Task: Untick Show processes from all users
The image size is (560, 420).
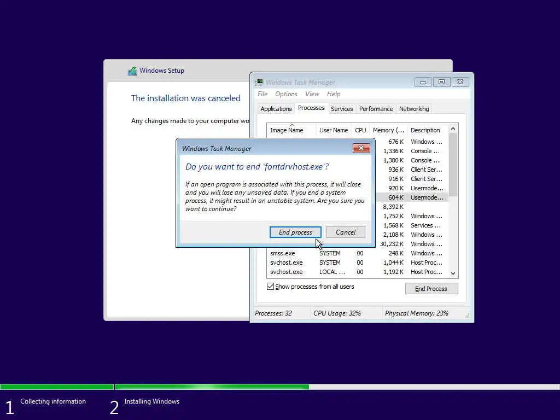Action: coord(270,287)
